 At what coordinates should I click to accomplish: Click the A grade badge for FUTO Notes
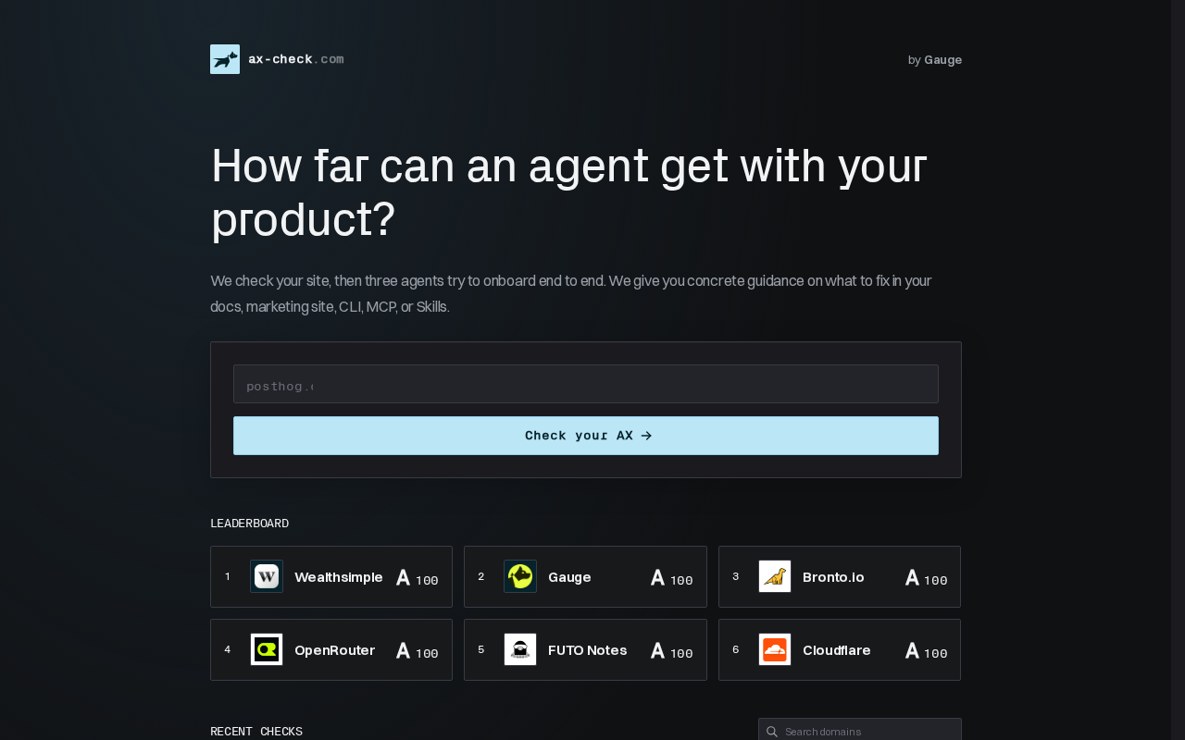click(x=657, y=650)
